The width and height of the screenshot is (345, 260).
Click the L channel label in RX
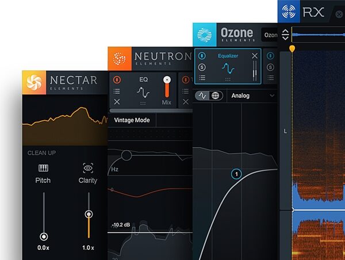coord(285,131)
